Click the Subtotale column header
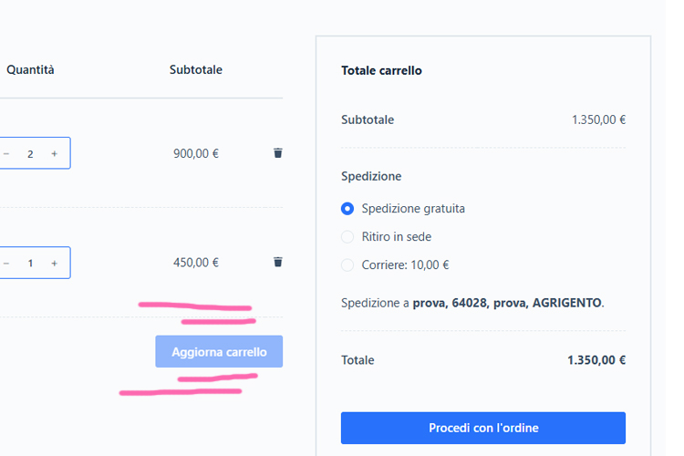Screen dimensions: 684x456 coord(195,69)
